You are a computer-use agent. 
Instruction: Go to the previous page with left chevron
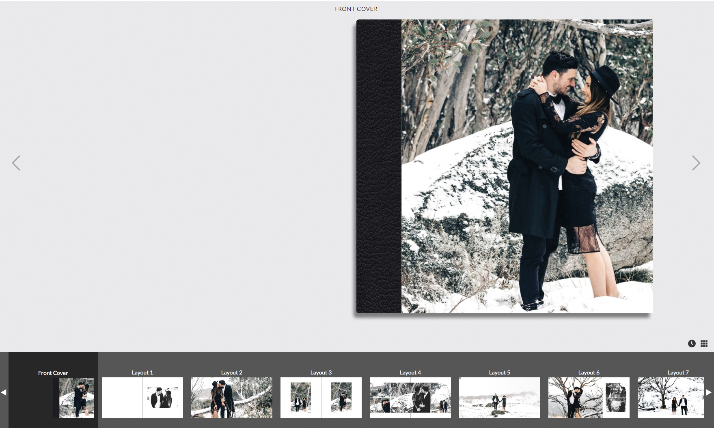click(x=16, y=163)
